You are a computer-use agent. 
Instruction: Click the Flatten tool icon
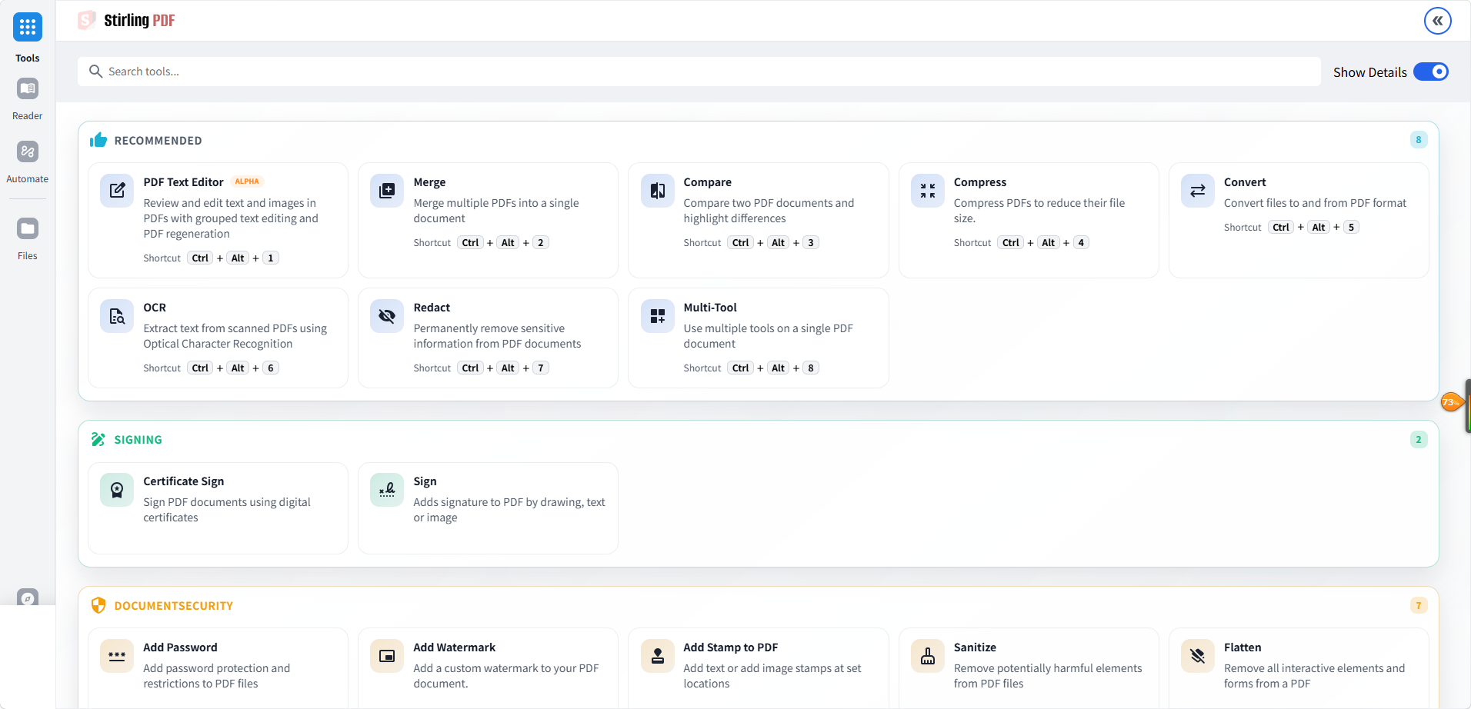pos(1198,655)
